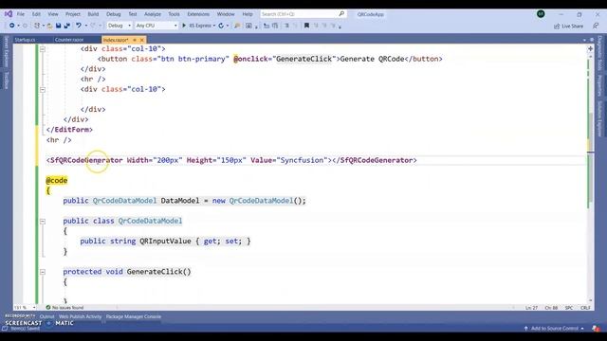Click the SPC indicator in status bar

point(569,308)
